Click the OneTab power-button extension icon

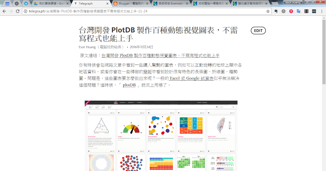click(283, 11)
